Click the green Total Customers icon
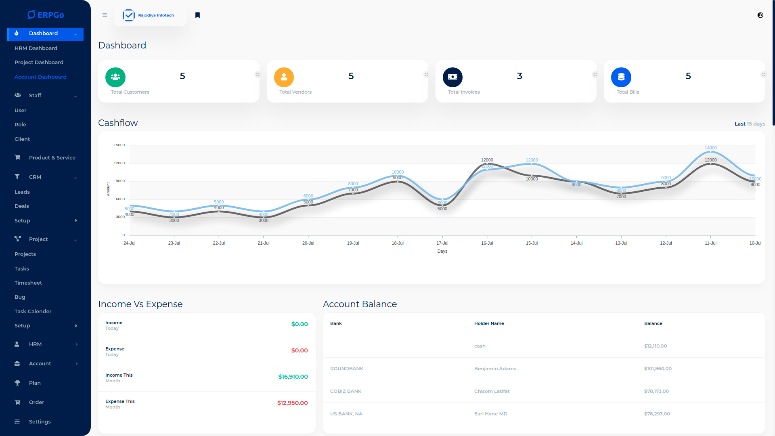 (x=115, y=77)
